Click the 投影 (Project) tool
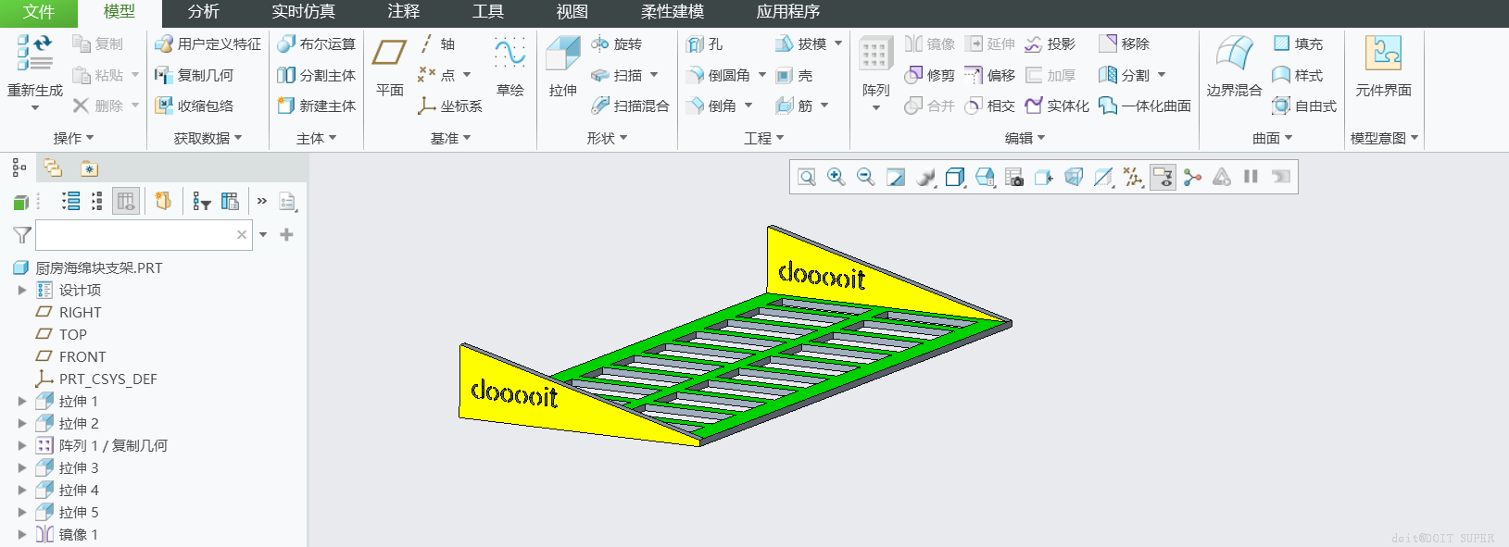 (1050, 44)
